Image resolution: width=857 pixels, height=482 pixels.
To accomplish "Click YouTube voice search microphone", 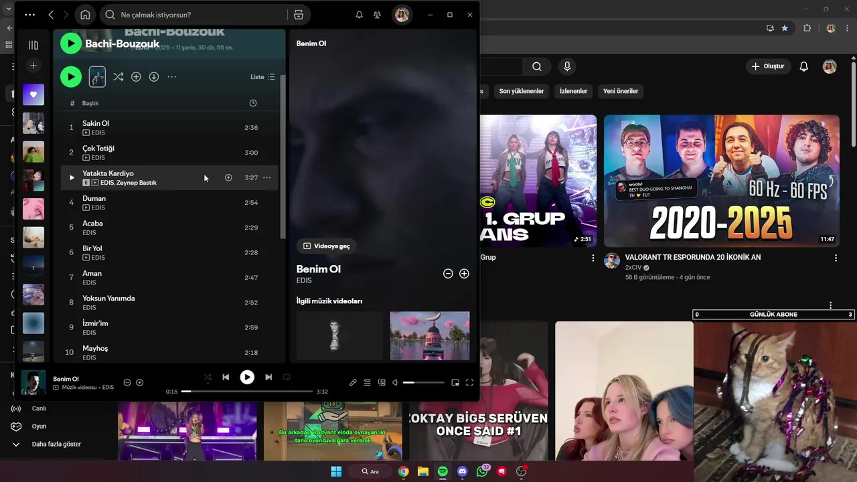I will point(567,66).
